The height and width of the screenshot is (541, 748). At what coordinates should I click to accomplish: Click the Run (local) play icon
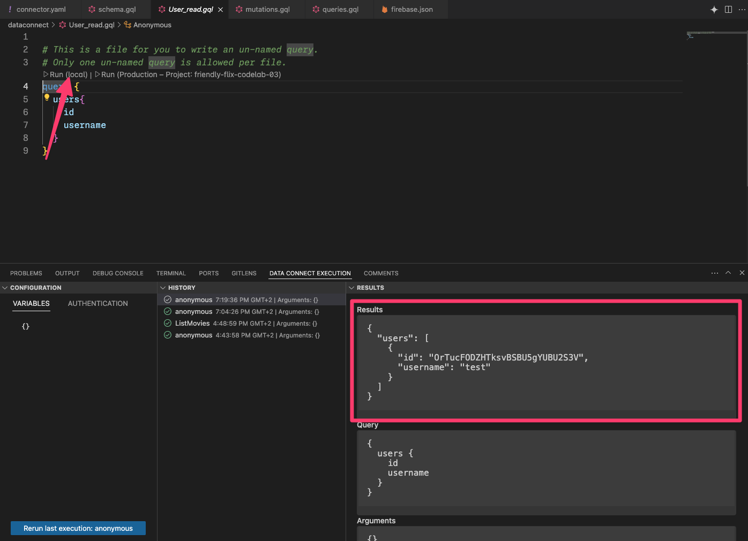tap(46, 74)
